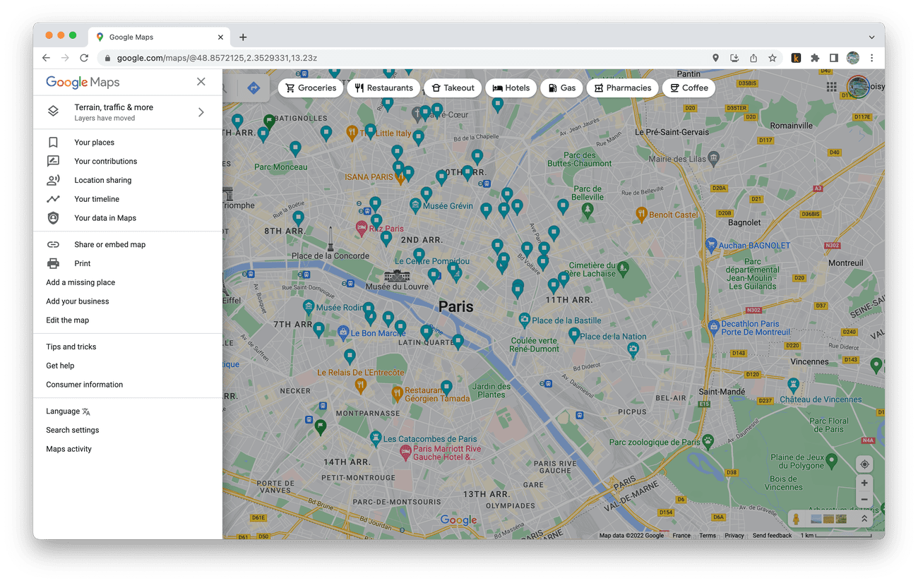
Task: Click the Musée du Louvre map marker
Action: [397, 275]
